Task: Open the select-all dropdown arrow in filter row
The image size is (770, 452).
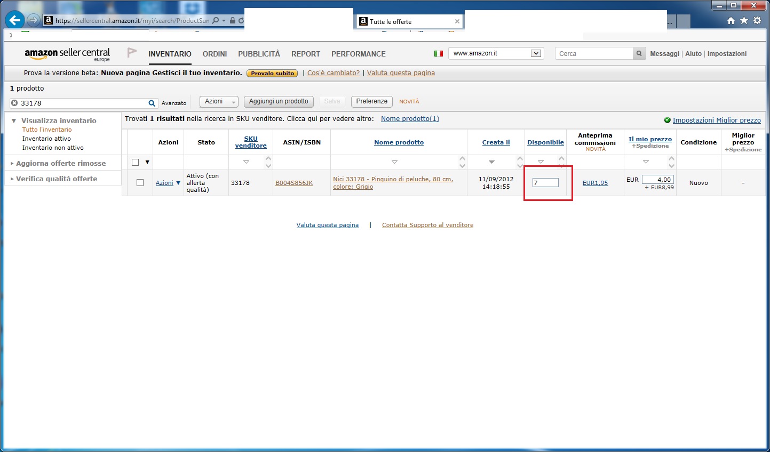Action: [x=147, y=162]
